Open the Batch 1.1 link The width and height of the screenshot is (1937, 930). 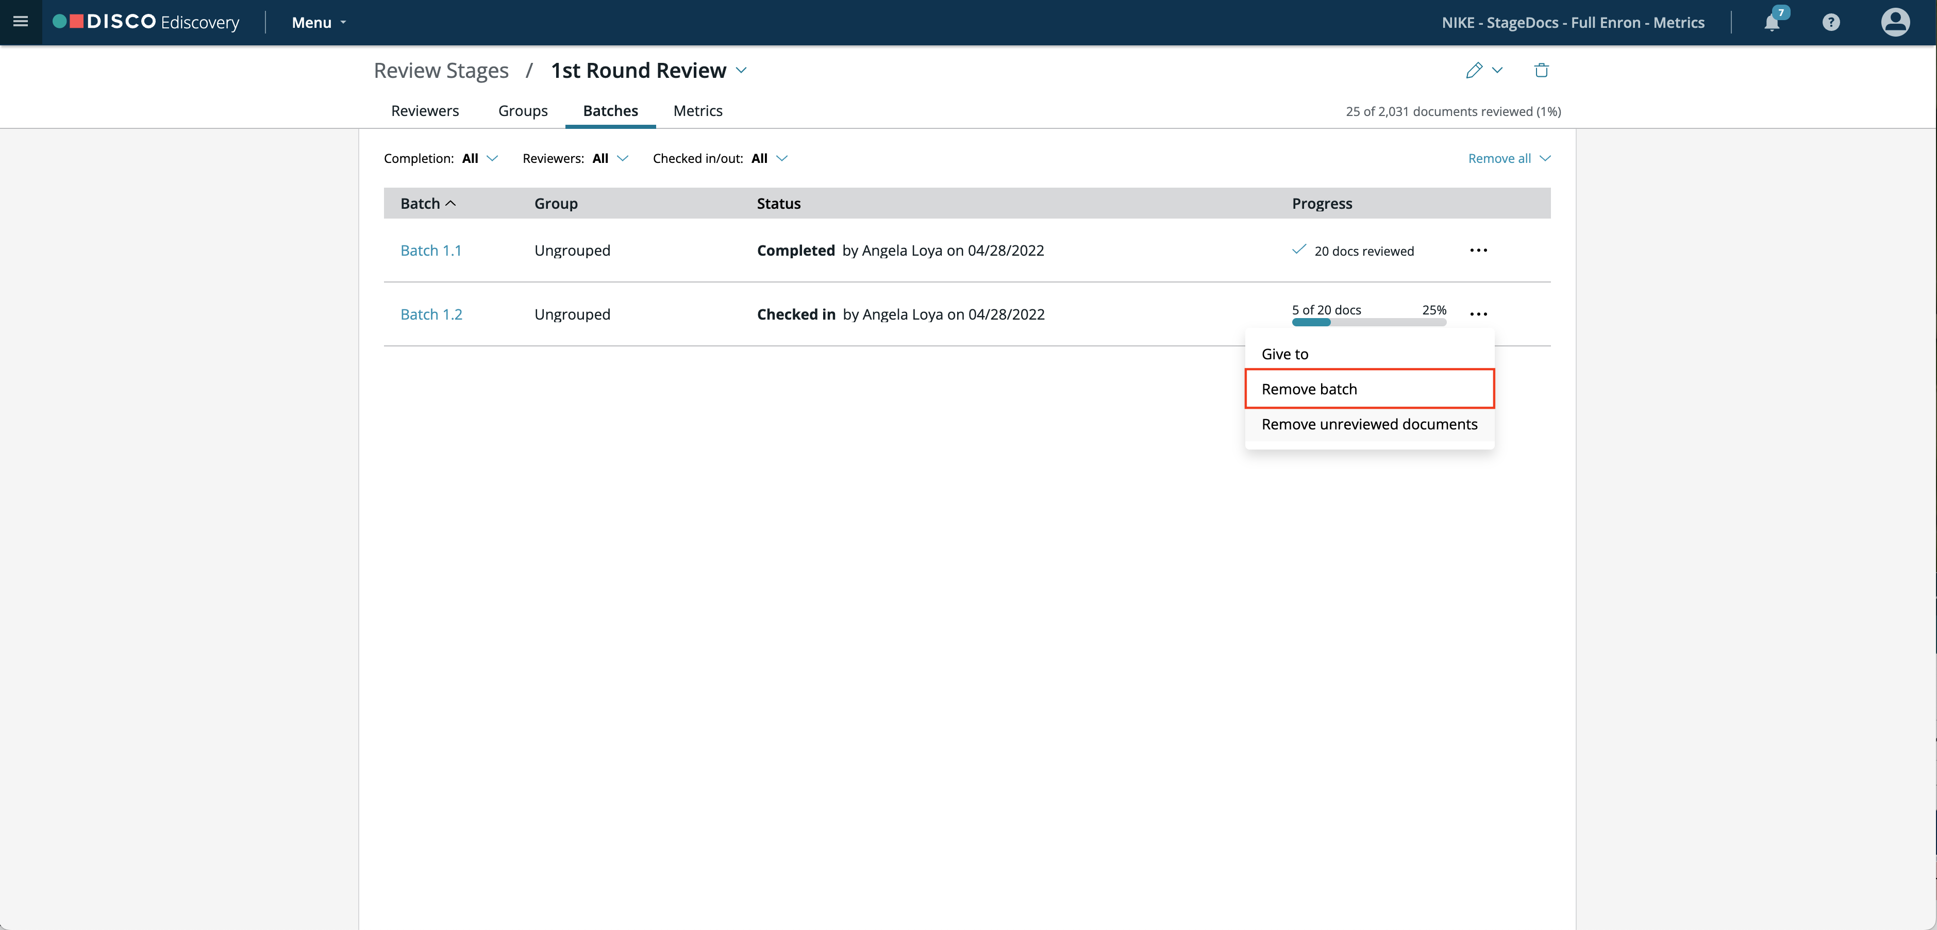point(431,251)
